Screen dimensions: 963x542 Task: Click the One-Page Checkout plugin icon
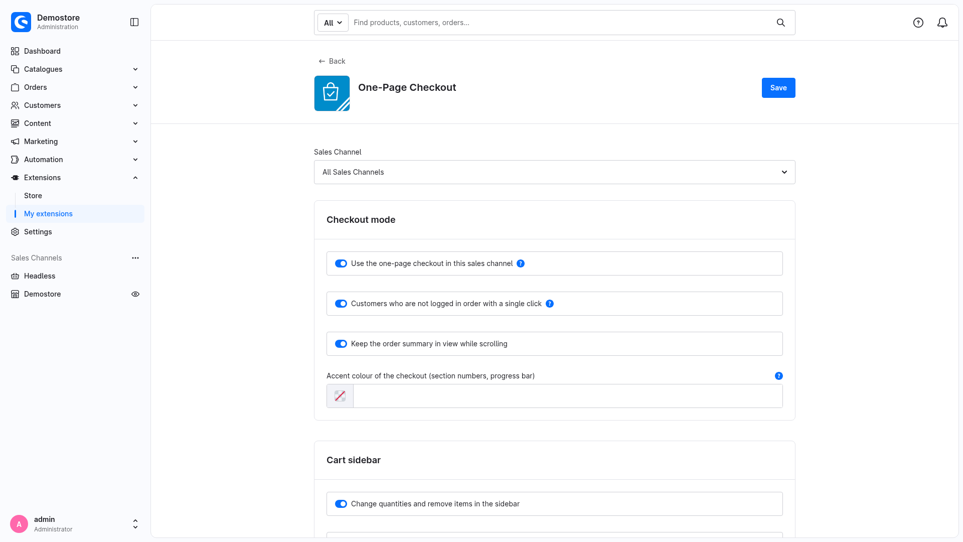click(332, 93)
